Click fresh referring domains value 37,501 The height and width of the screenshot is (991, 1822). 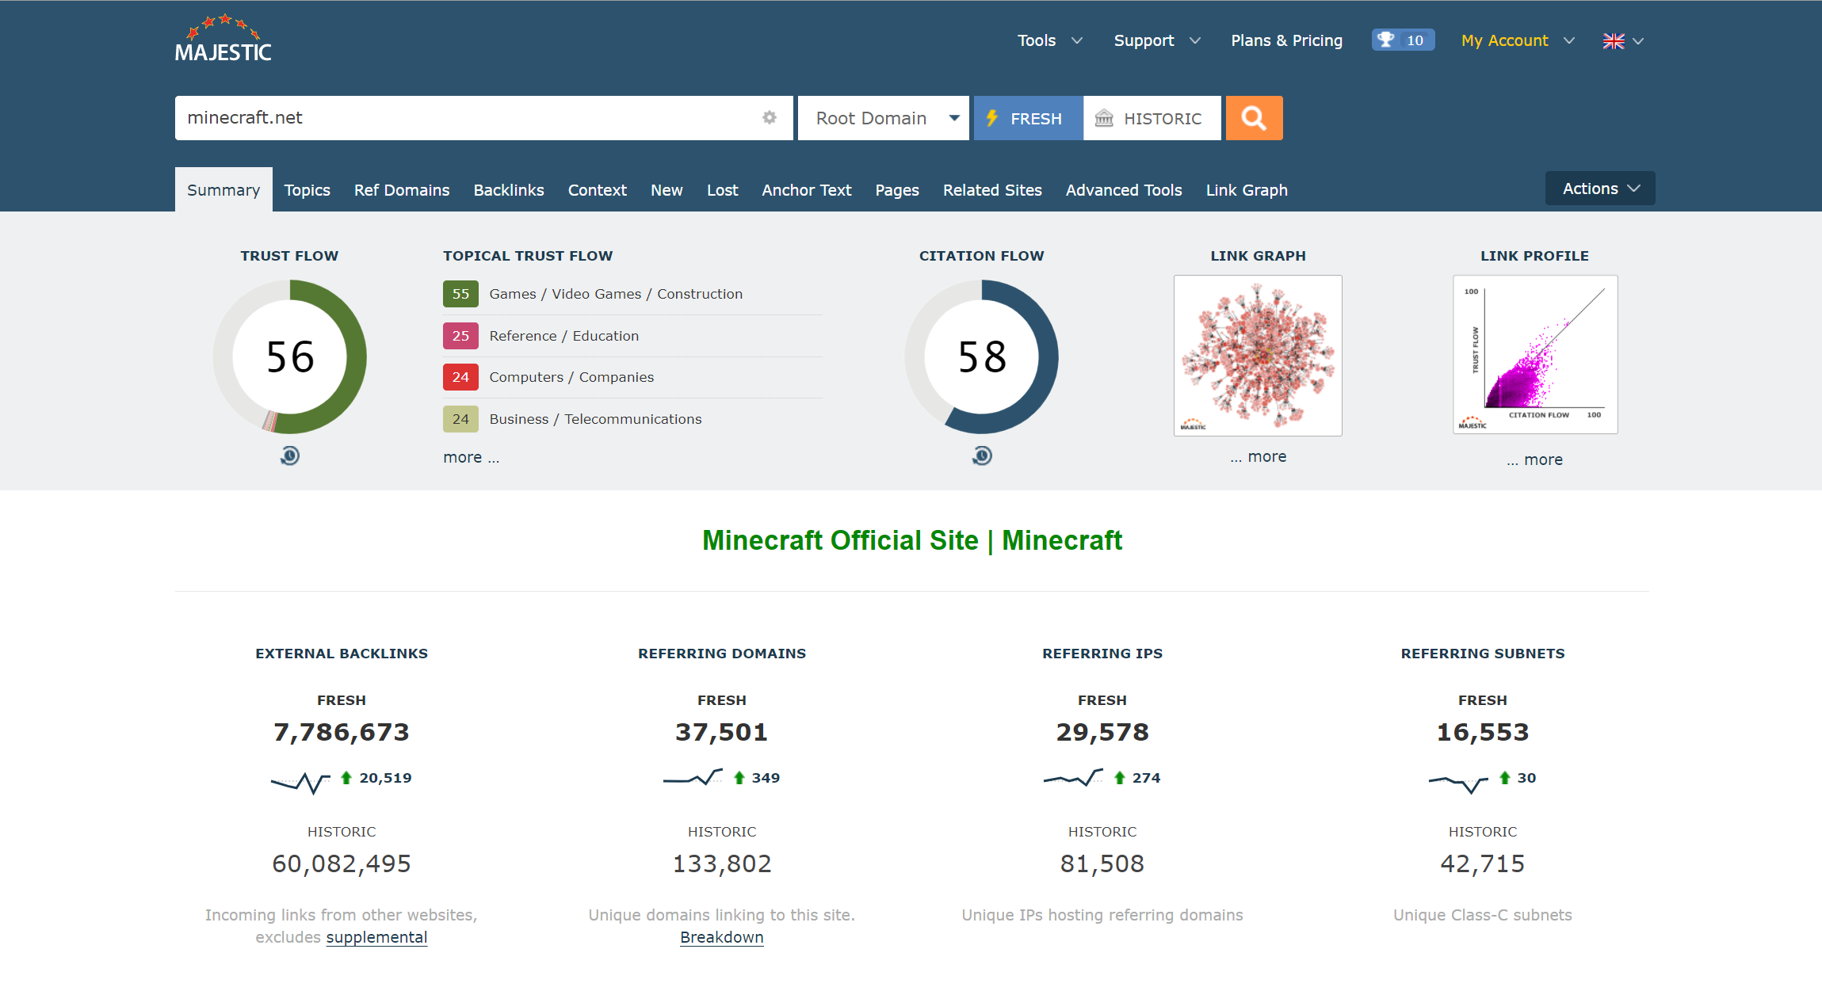coord(722,732)
